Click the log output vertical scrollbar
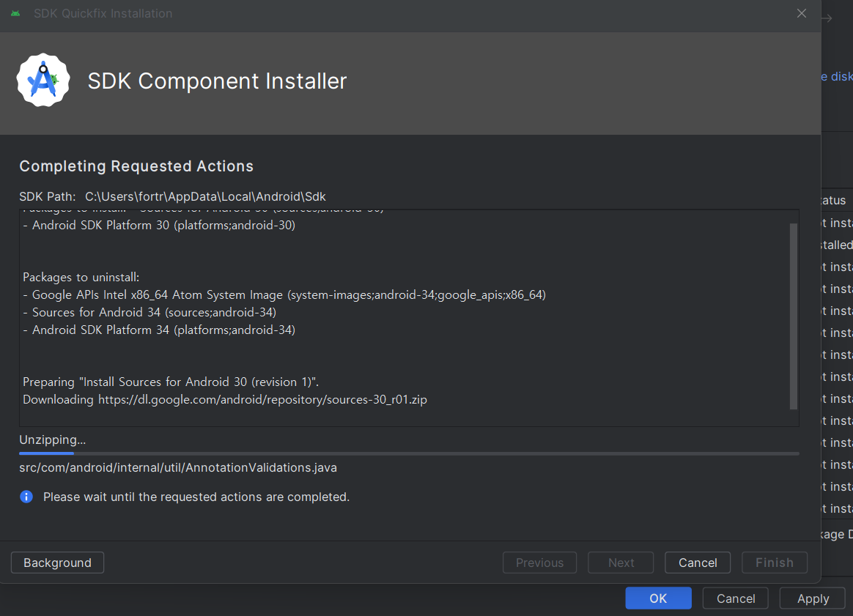853x616 pixels. tap(793, 316)
